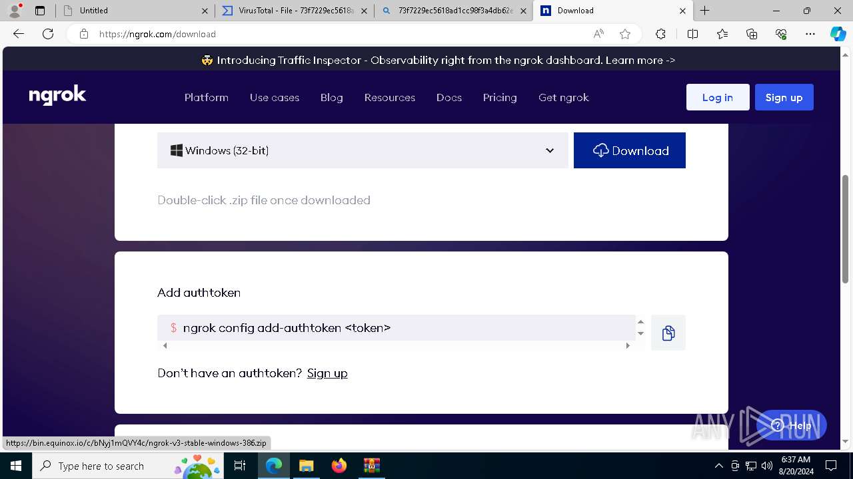The height and width of the screenshot is (479, 853).
Task: Open the Extensions puzzle icon
Action: pos(660,34)
